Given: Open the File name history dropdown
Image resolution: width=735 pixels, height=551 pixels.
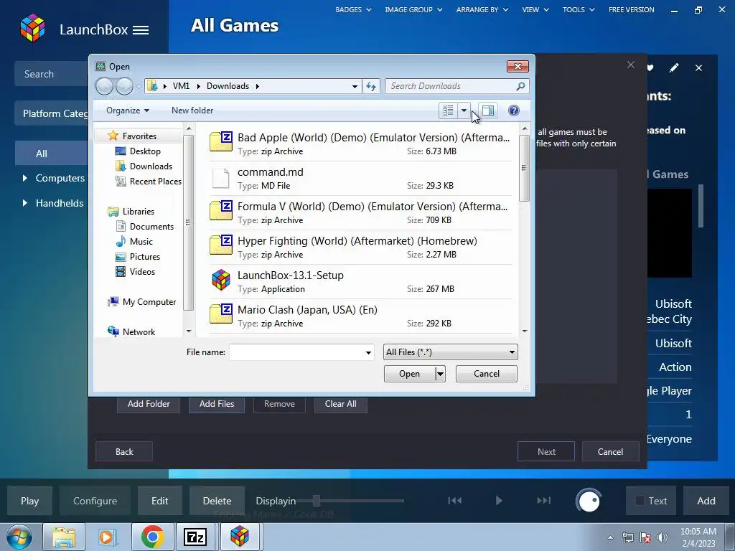Looking at the screenshot, I should coord(368,352).
